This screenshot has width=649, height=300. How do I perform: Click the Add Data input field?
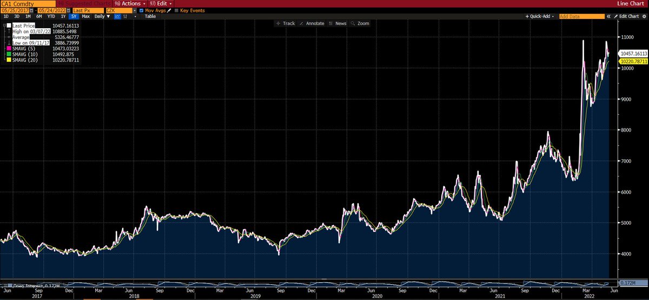point(581,16)
